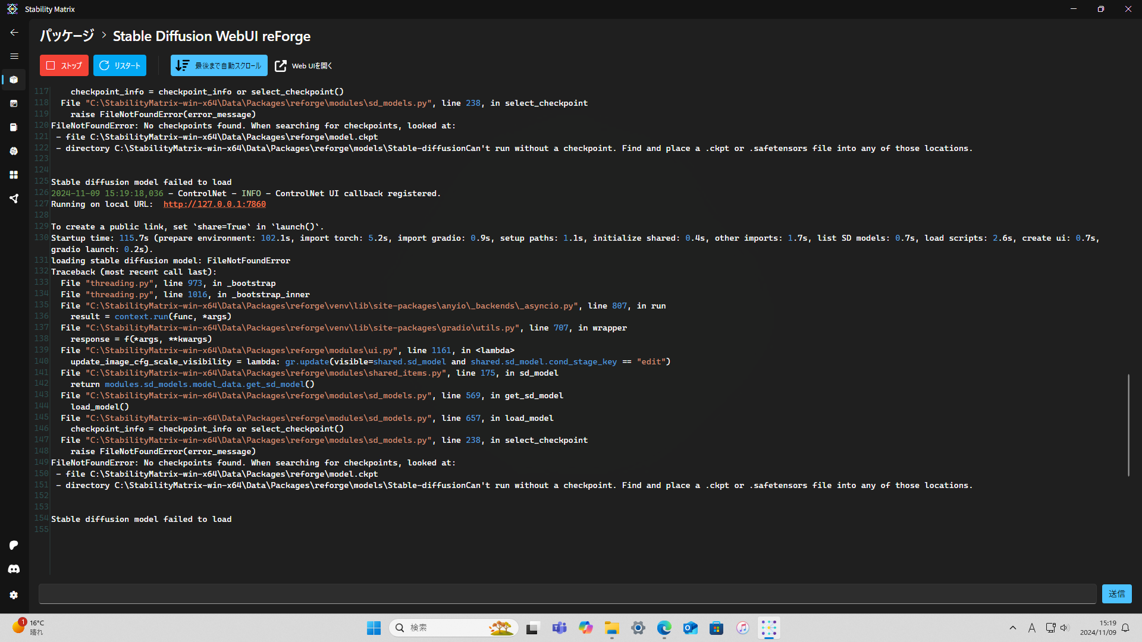1142x642 pixels.
Task: Open the notifications bell
Action: click(1125, 628)
